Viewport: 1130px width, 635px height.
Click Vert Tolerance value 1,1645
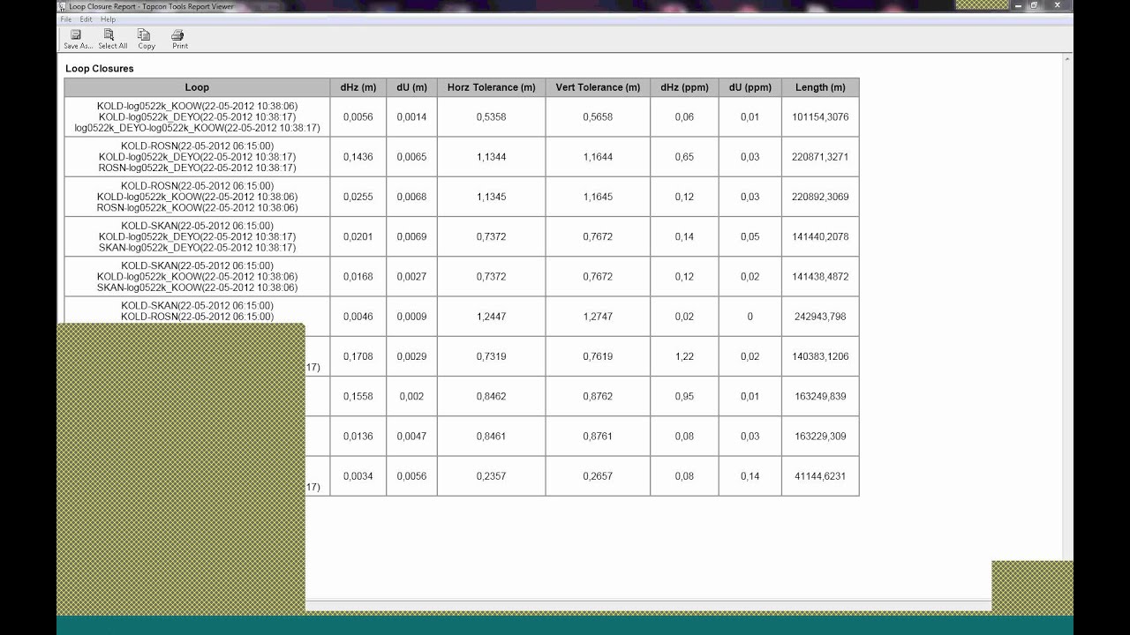pyautogui.click(x=598, y=197)
